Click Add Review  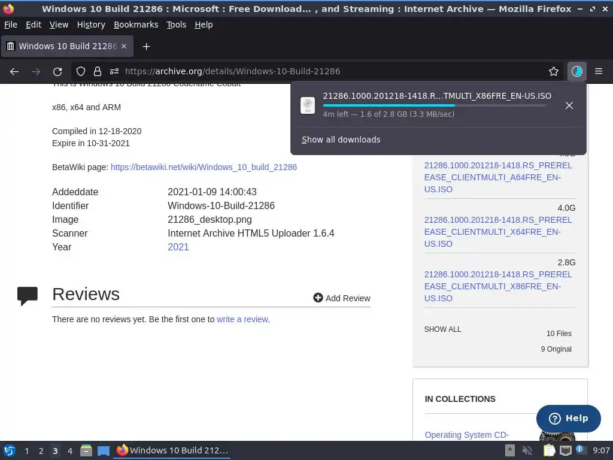[x=342, y=298]
